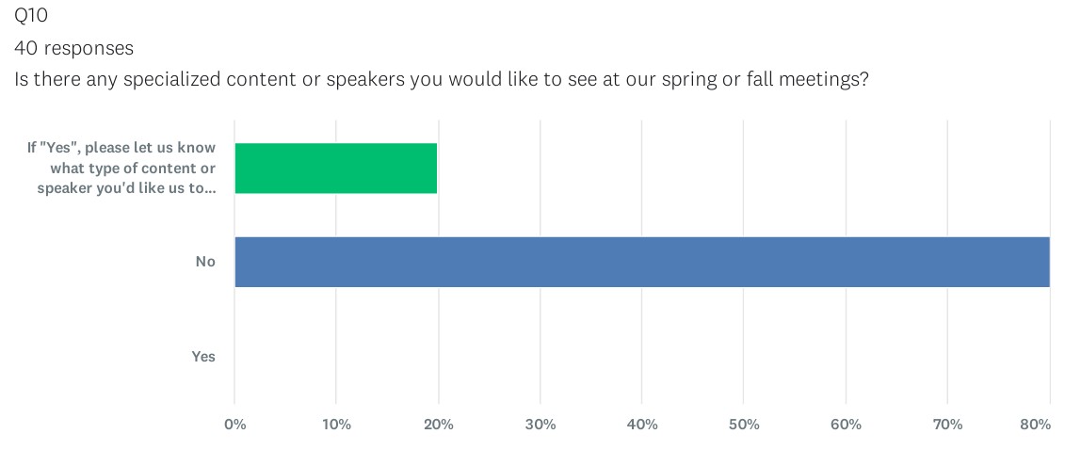Click the 10% axis label
Image resolution: width=1081 pixels, height=466 pixels.
[x=336, y=425]
